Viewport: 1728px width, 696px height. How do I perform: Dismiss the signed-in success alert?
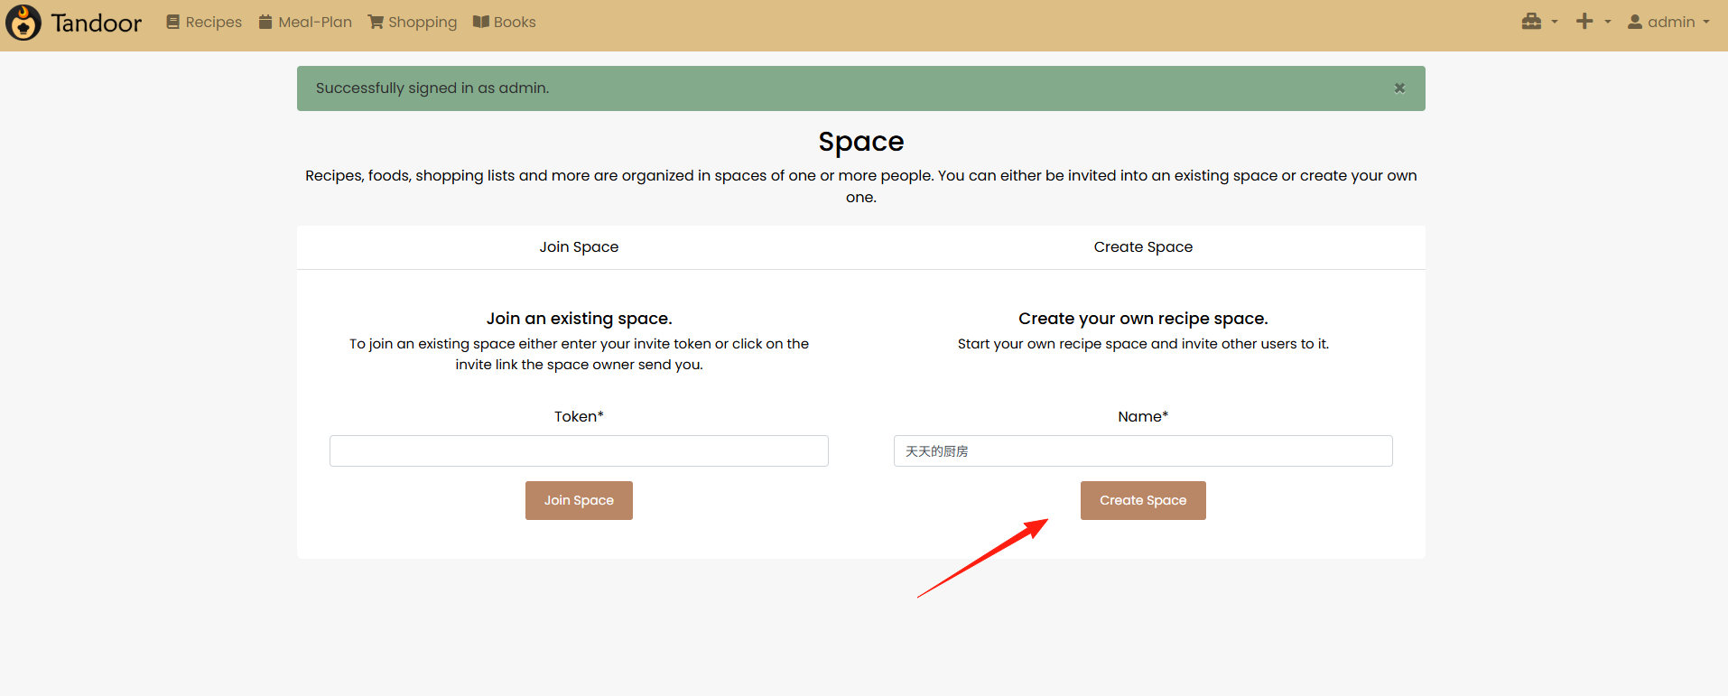pos(1399,88)
